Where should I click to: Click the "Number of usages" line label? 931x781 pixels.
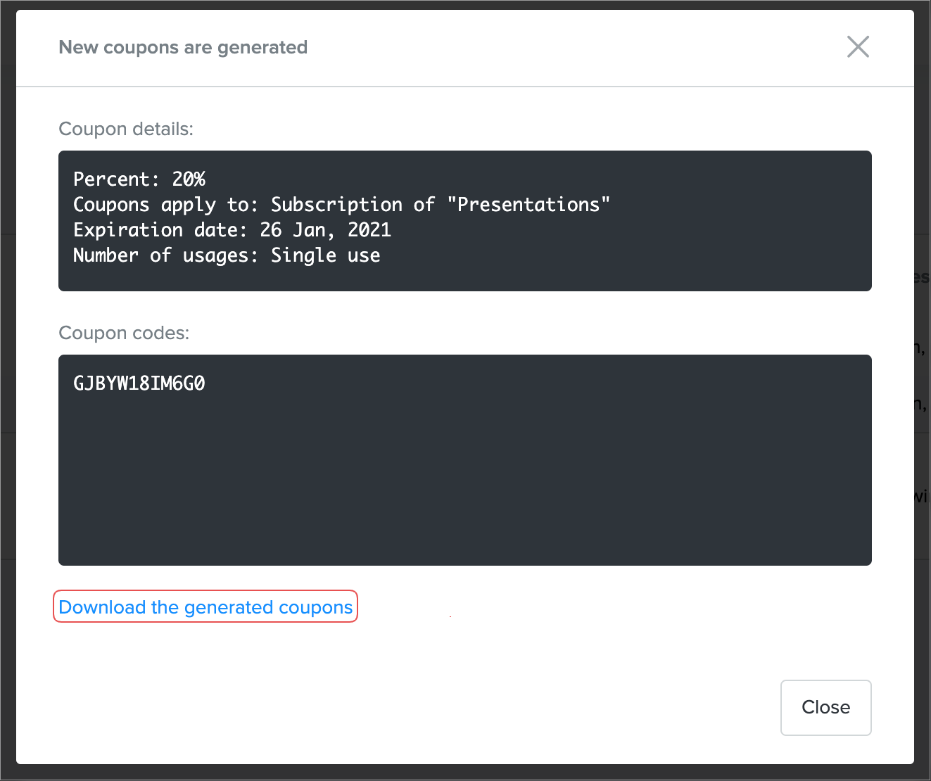coord(166,255)
